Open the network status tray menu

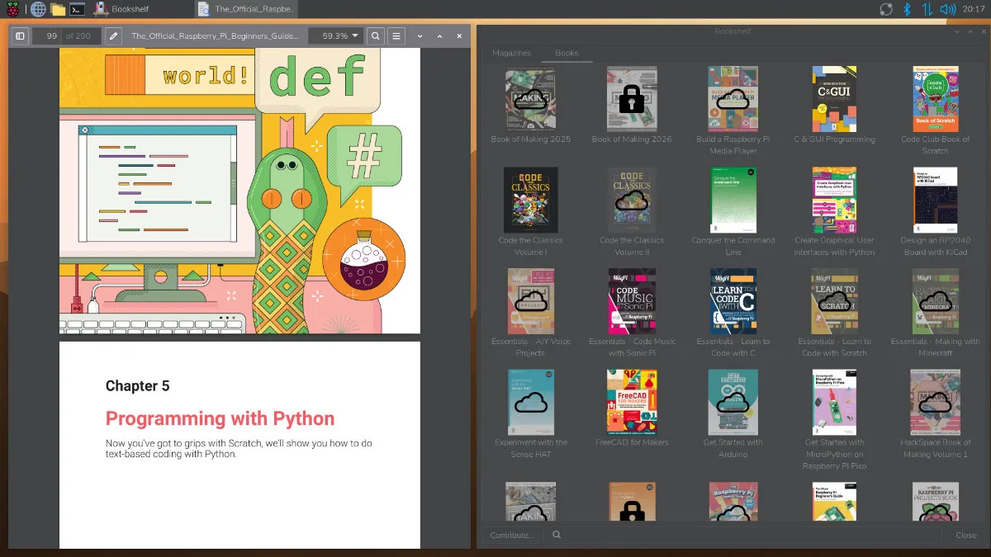pyautogui.click(x=927, y=10)
